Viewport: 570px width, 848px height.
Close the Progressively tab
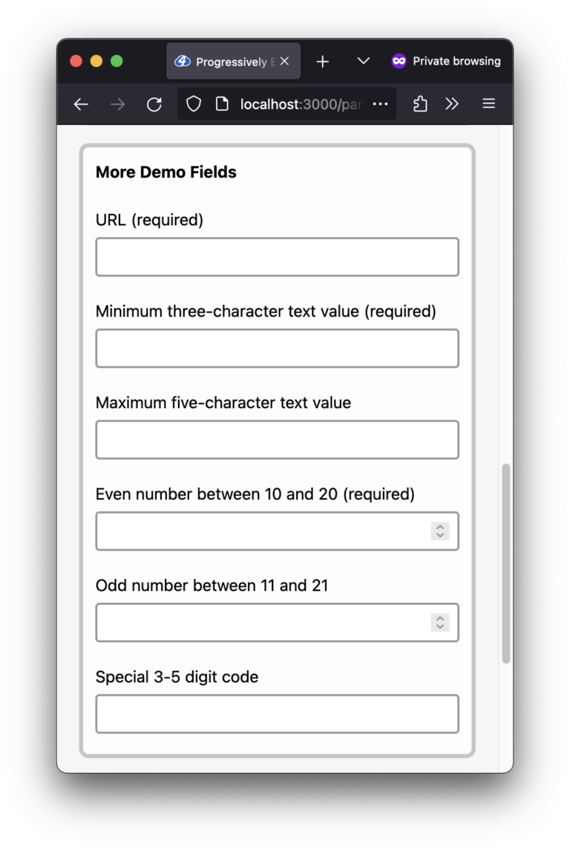(285, 61)
